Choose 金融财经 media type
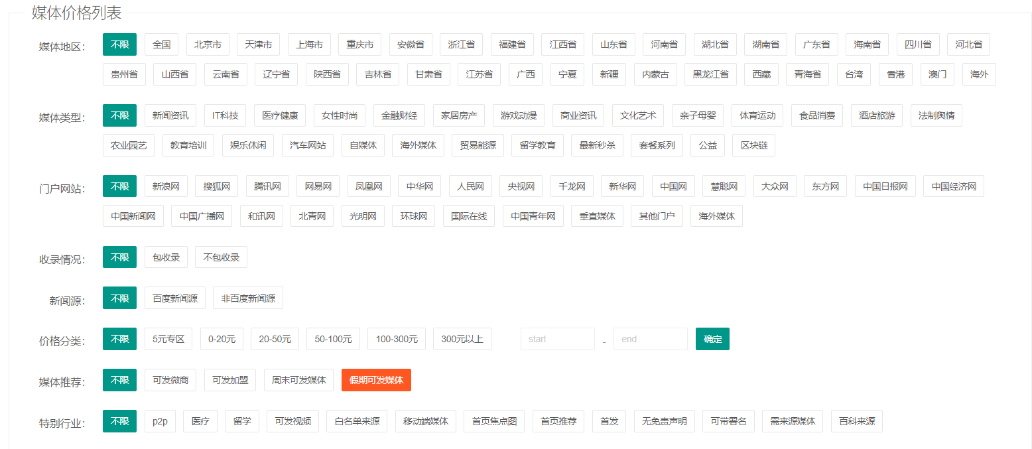Image resolution: width=1032 pixels, height=449 pixels. click(399, 115)
